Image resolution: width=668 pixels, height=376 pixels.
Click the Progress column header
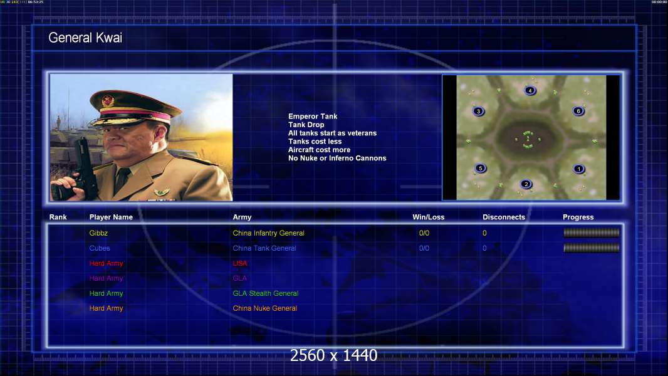578,217
